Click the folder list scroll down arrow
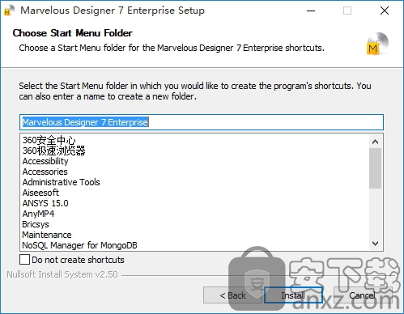The image size is (404, 314). 375,244
